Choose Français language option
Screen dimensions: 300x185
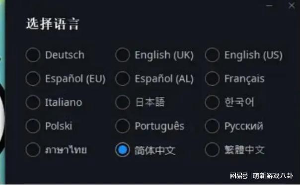[x=212, y=79]
